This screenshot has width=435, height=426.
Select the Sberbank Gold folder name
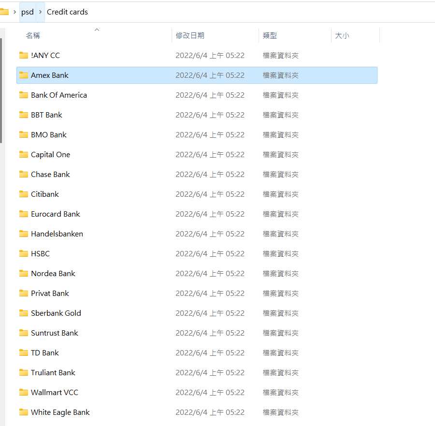(x=56, y=313)
